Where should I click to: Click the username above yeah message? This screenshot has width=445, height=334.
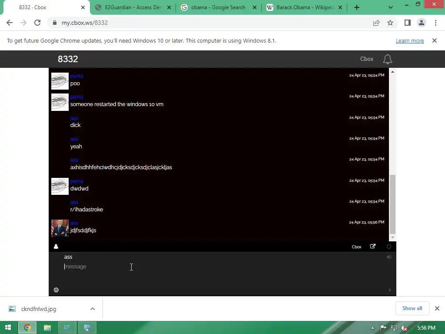[74, 139]
